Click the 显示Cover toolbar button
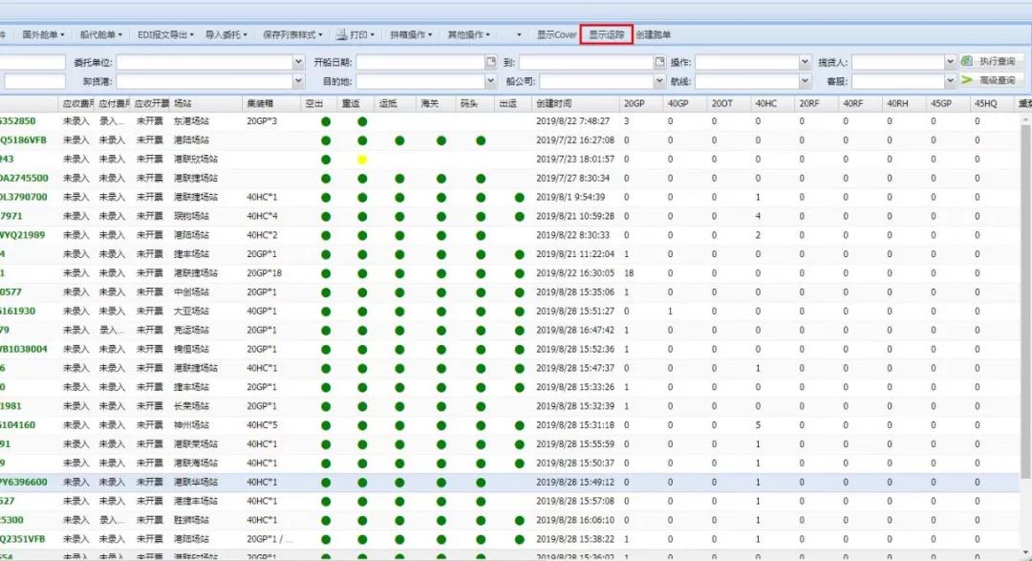This screenshot has width=1032, height=561. (556, 34)
